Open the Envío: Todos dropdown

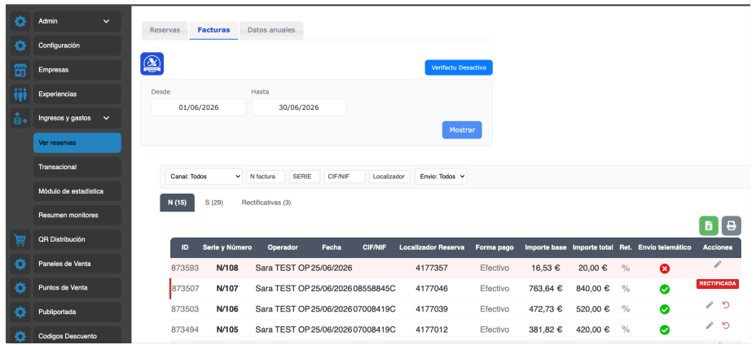coord(441,177)
